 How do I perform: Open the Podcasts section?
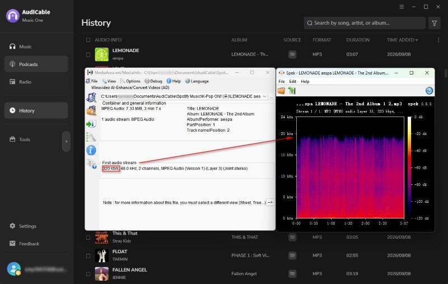coord(36,64)
